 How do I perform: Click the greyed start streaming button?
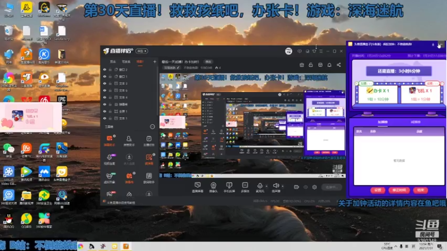(331, 187)
